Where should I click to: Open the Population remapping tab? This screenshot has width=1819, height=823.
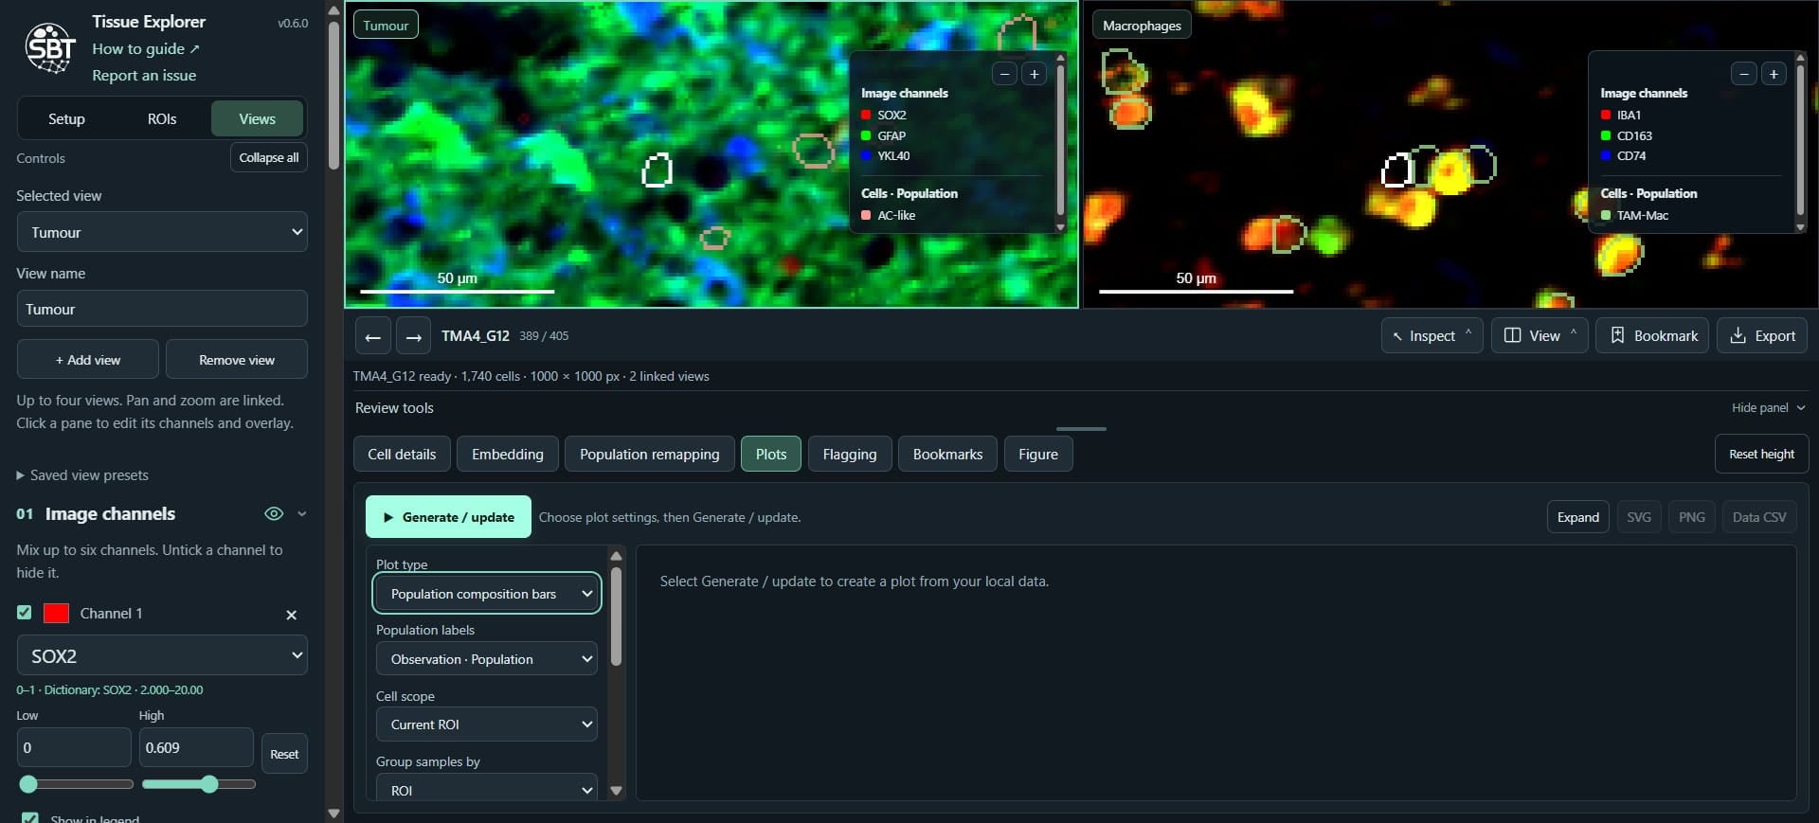pyautogui.click(x=649, y=454)
